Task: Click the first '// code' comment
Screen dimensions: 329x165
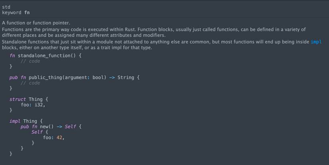Action: [x=30, y=61]
